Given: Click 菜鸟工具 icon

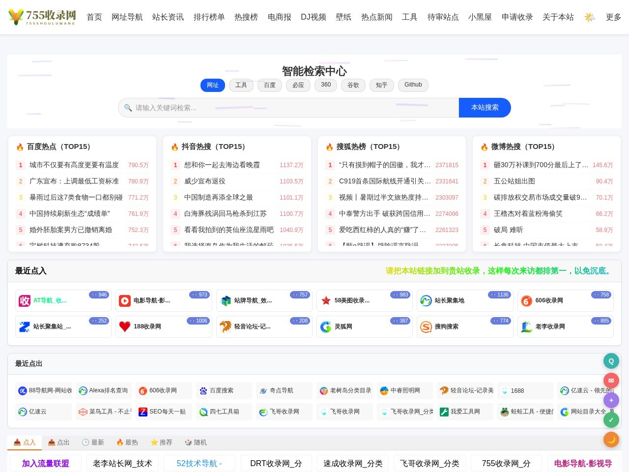Looking at the screenshot, I should [83, 412].
